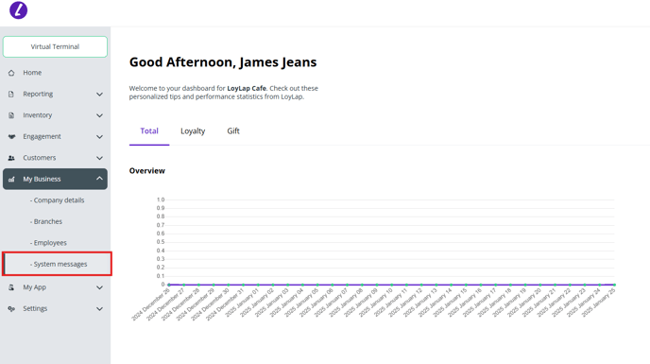The image size is (650, 364).
Task: Expand the Settings chevron arrow
Action: click(99, 309)
